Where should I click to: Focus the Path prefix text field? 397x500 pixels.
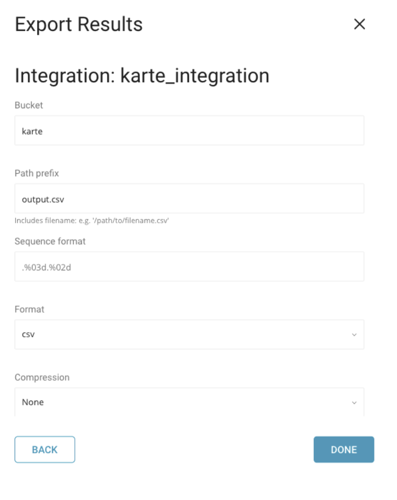[189, 199]
